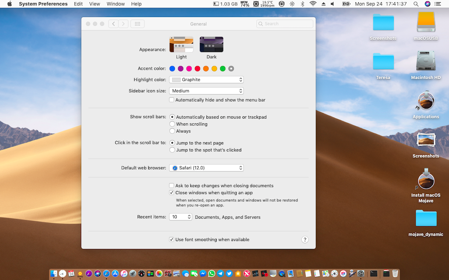Open the Sidebar icon size dropdown
This screenshot has width=449, height=280.
pyautogui.click(x=207, y=91)
